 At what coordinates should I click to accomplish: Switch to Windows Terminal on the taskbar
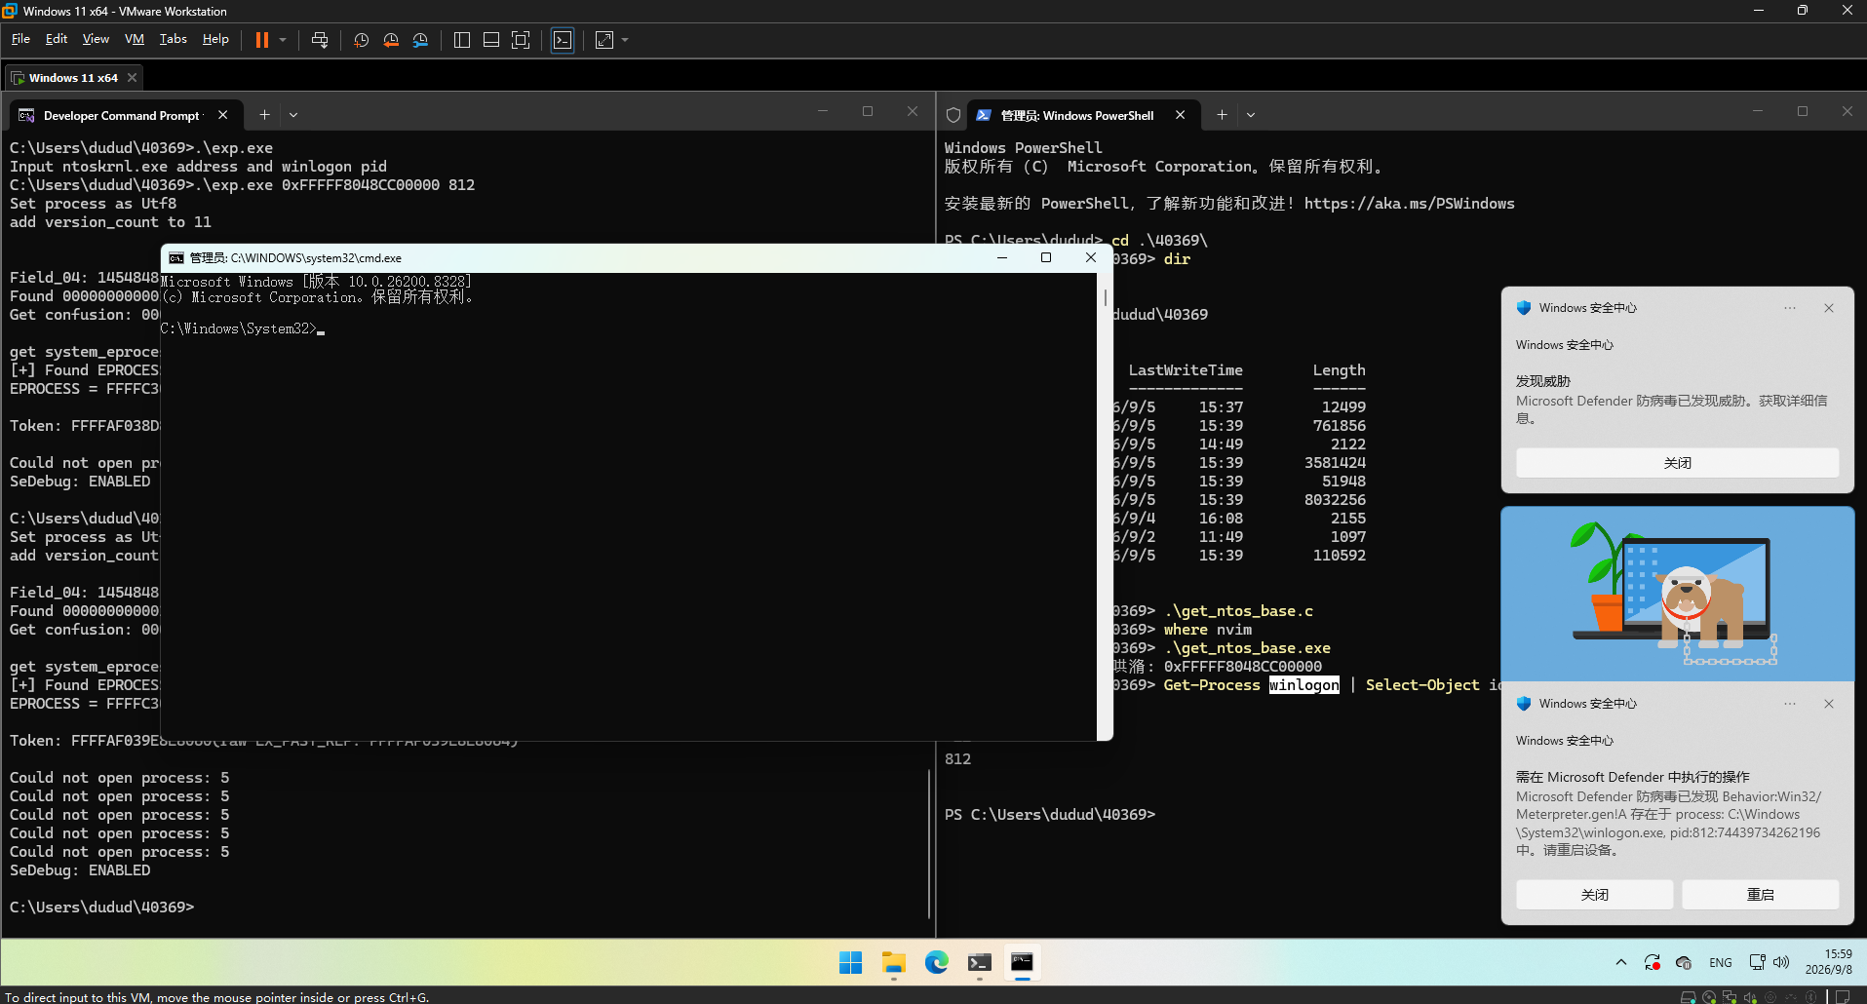979,963
